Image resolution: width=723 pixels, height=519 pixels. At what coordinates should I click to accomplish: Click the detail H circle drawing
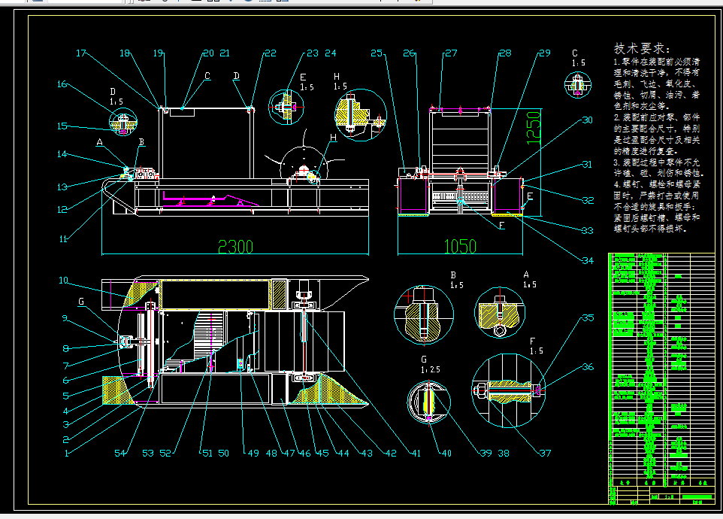pos(361,115)
